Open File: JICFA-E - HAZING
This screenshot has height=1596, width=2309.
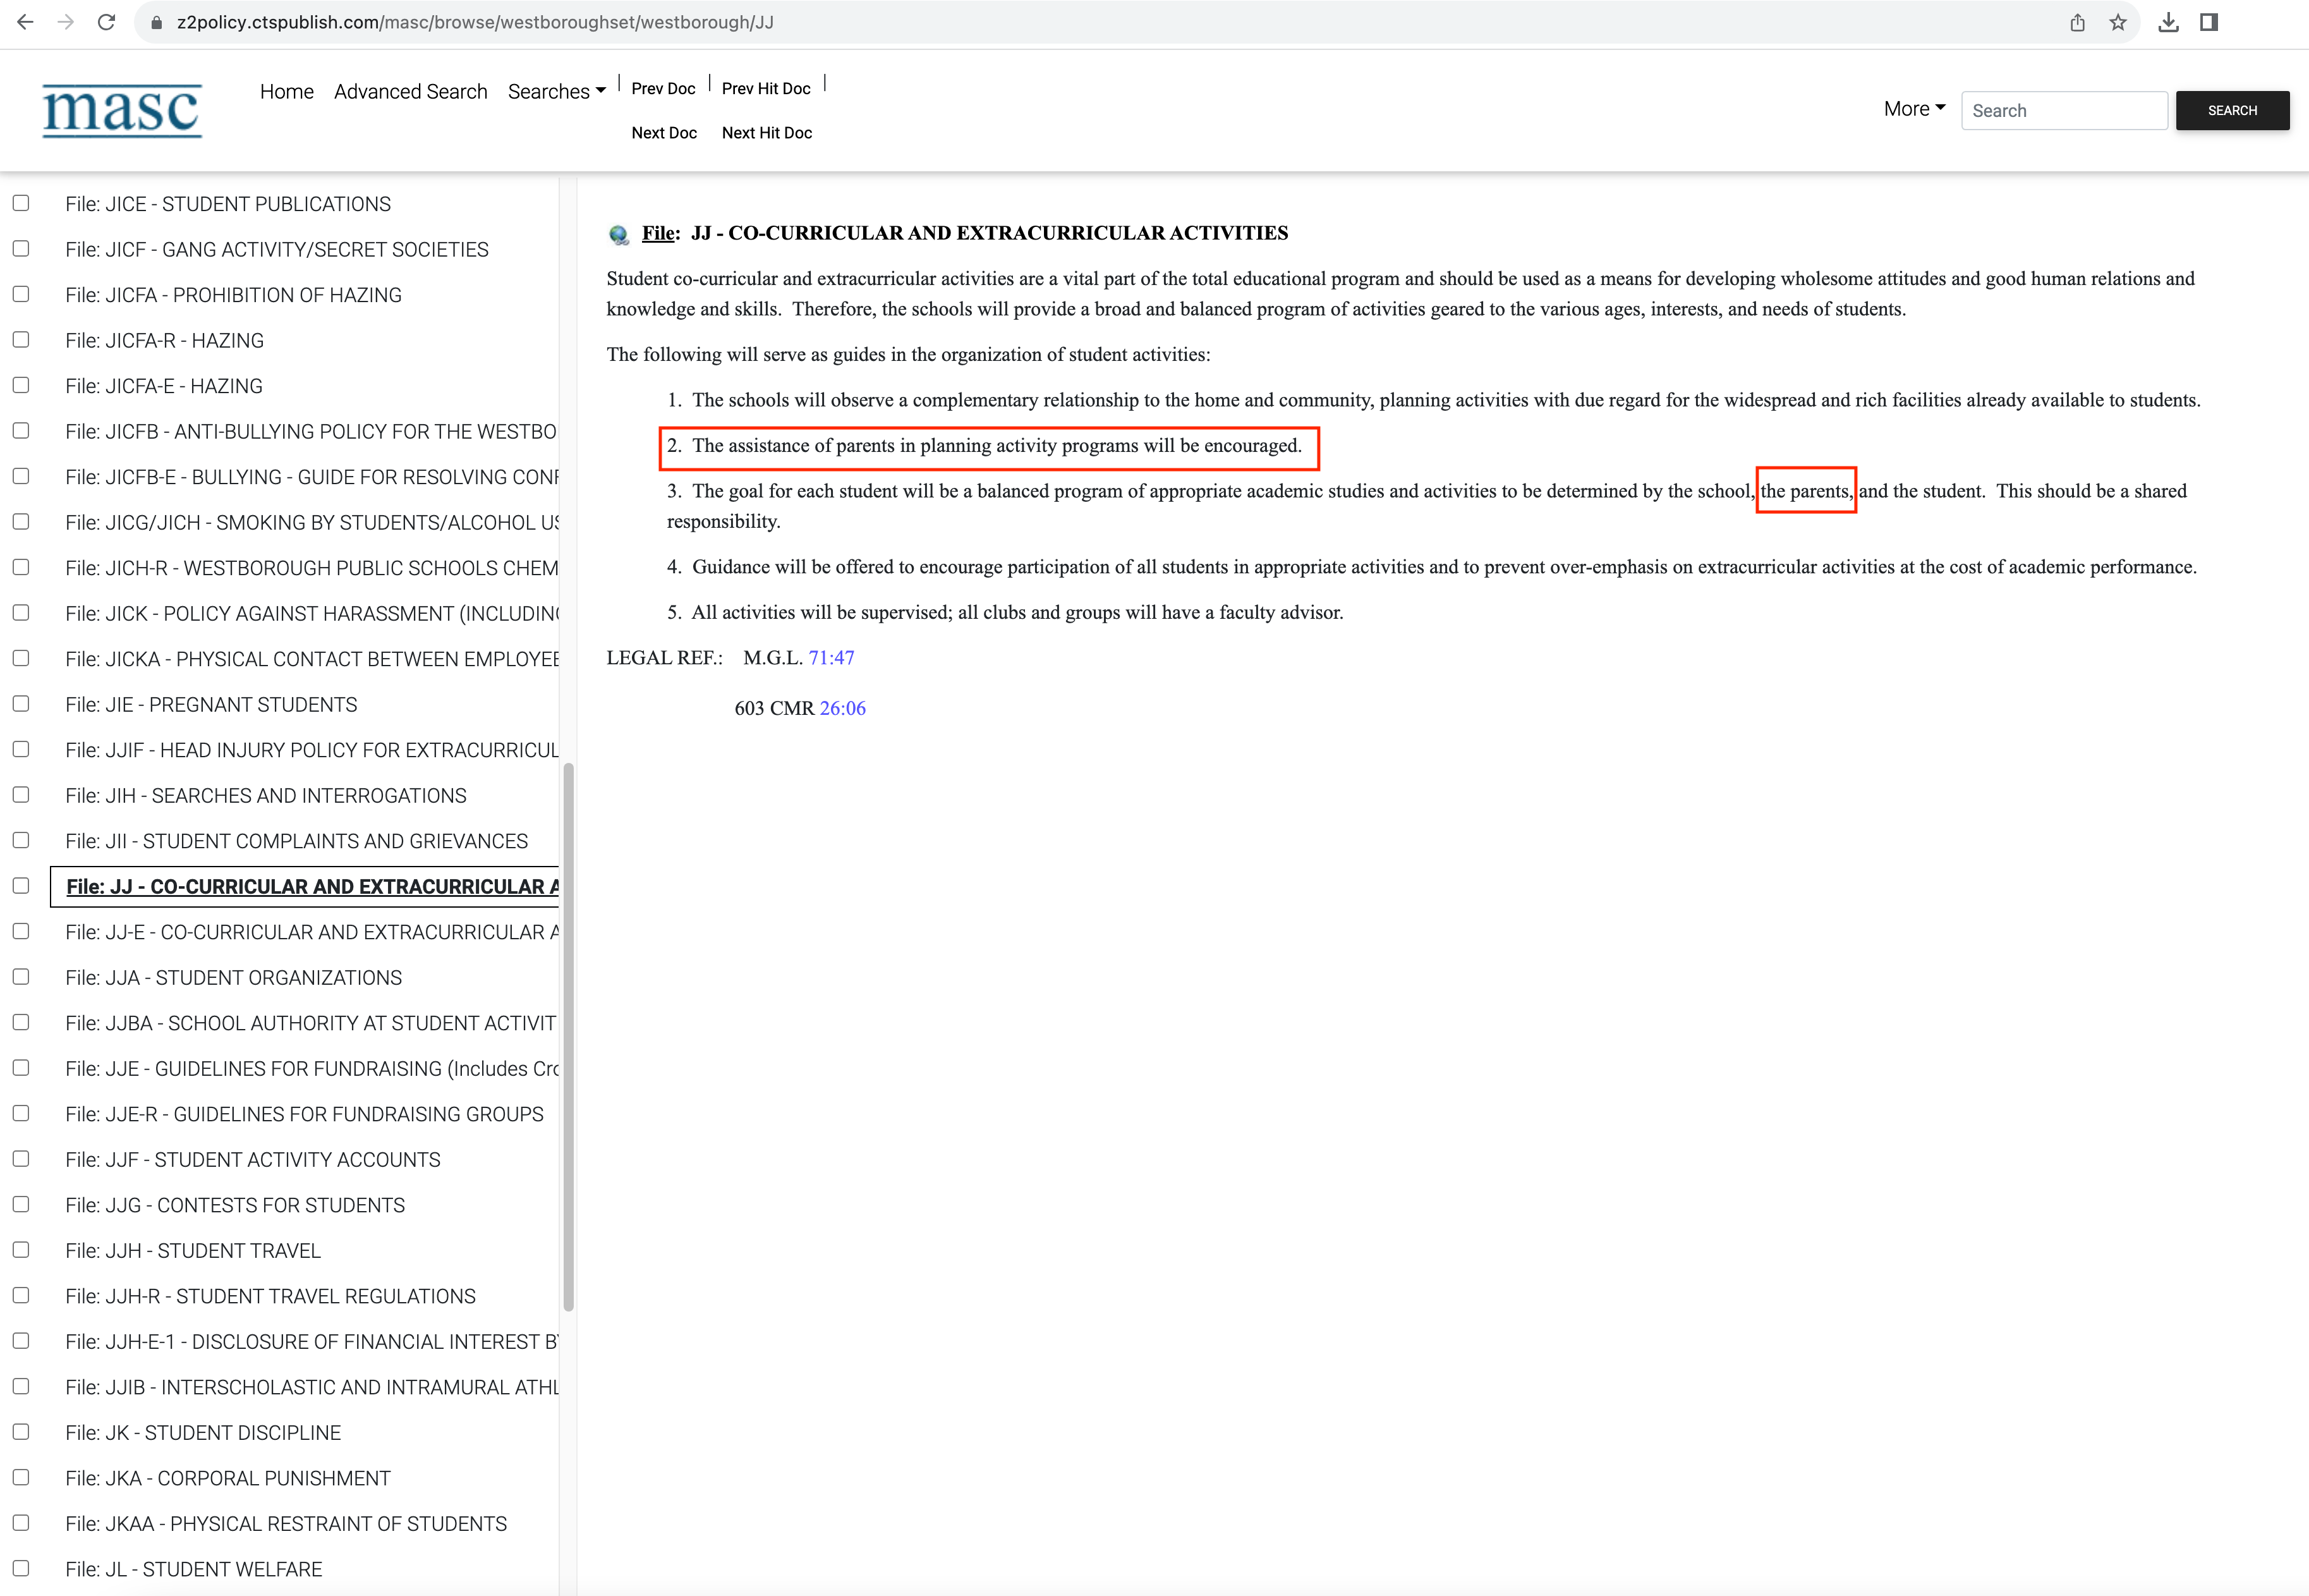164,386
